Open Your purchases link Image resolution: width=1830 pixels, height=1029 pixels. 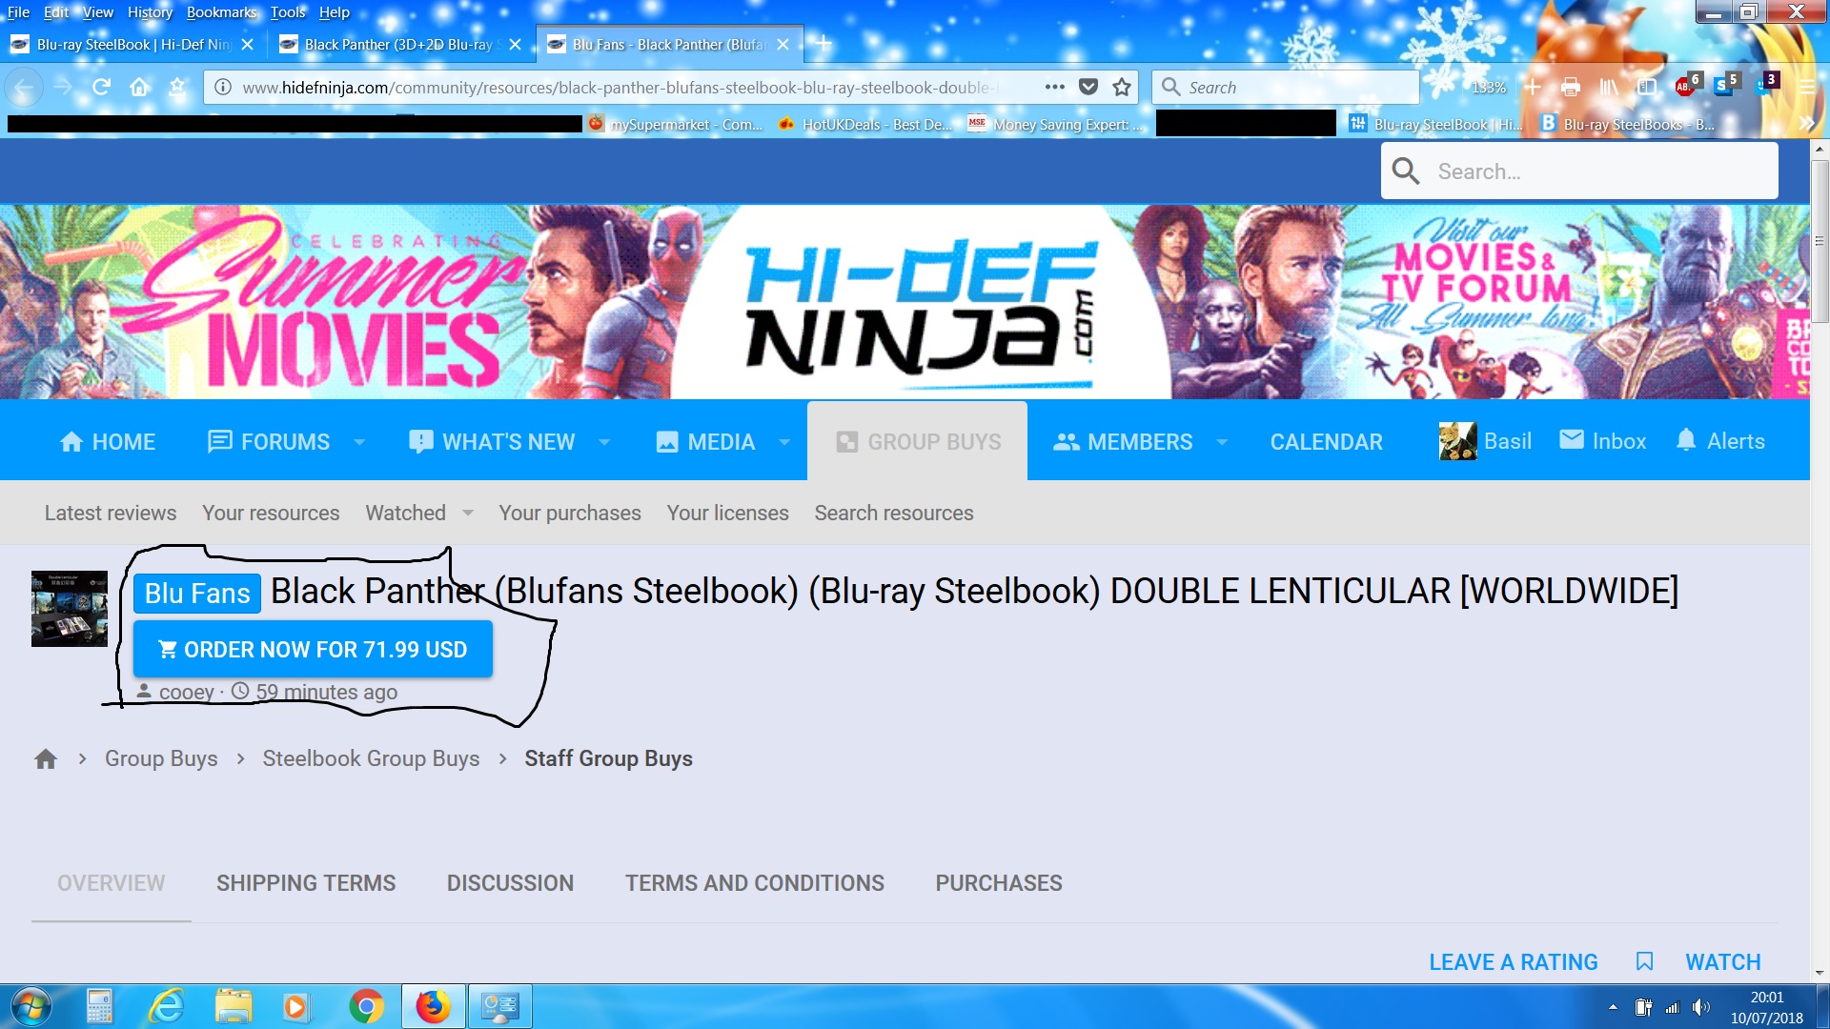[x=570, y=513]
